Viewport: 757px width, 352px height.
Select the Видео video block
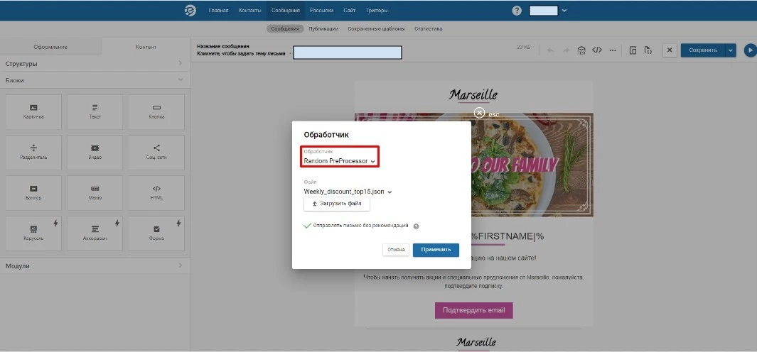tap(95, 153)
